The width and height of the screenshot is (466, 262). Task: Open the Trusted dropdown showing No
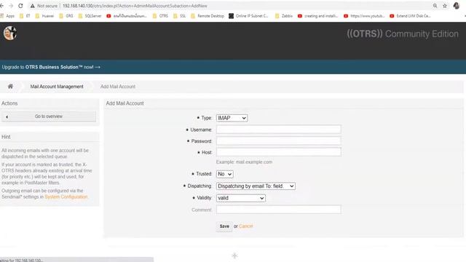click(225, 174)
